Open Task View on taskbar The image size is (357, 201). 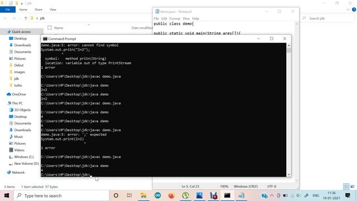click(129, 195)
